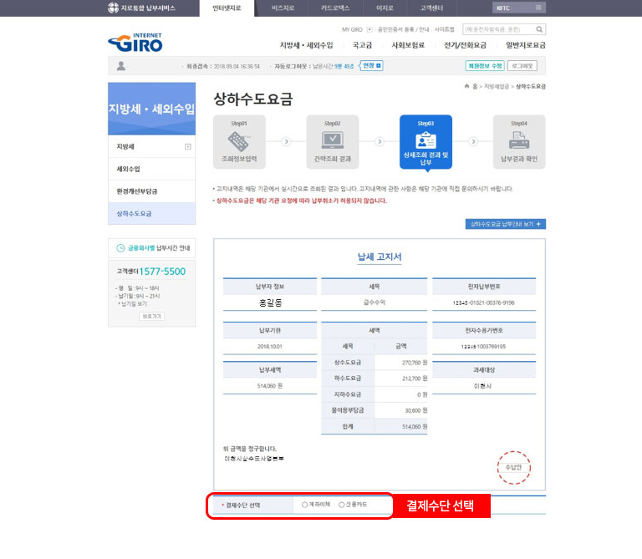Switch to the 이지로 tab
The image size is (642, 559).
coord(385,8)
